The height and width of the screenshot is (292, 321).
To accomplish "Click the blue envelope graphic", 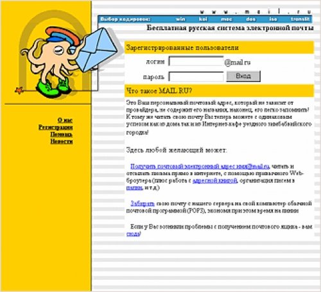I will pyautogui.click(x=96, y=49).
